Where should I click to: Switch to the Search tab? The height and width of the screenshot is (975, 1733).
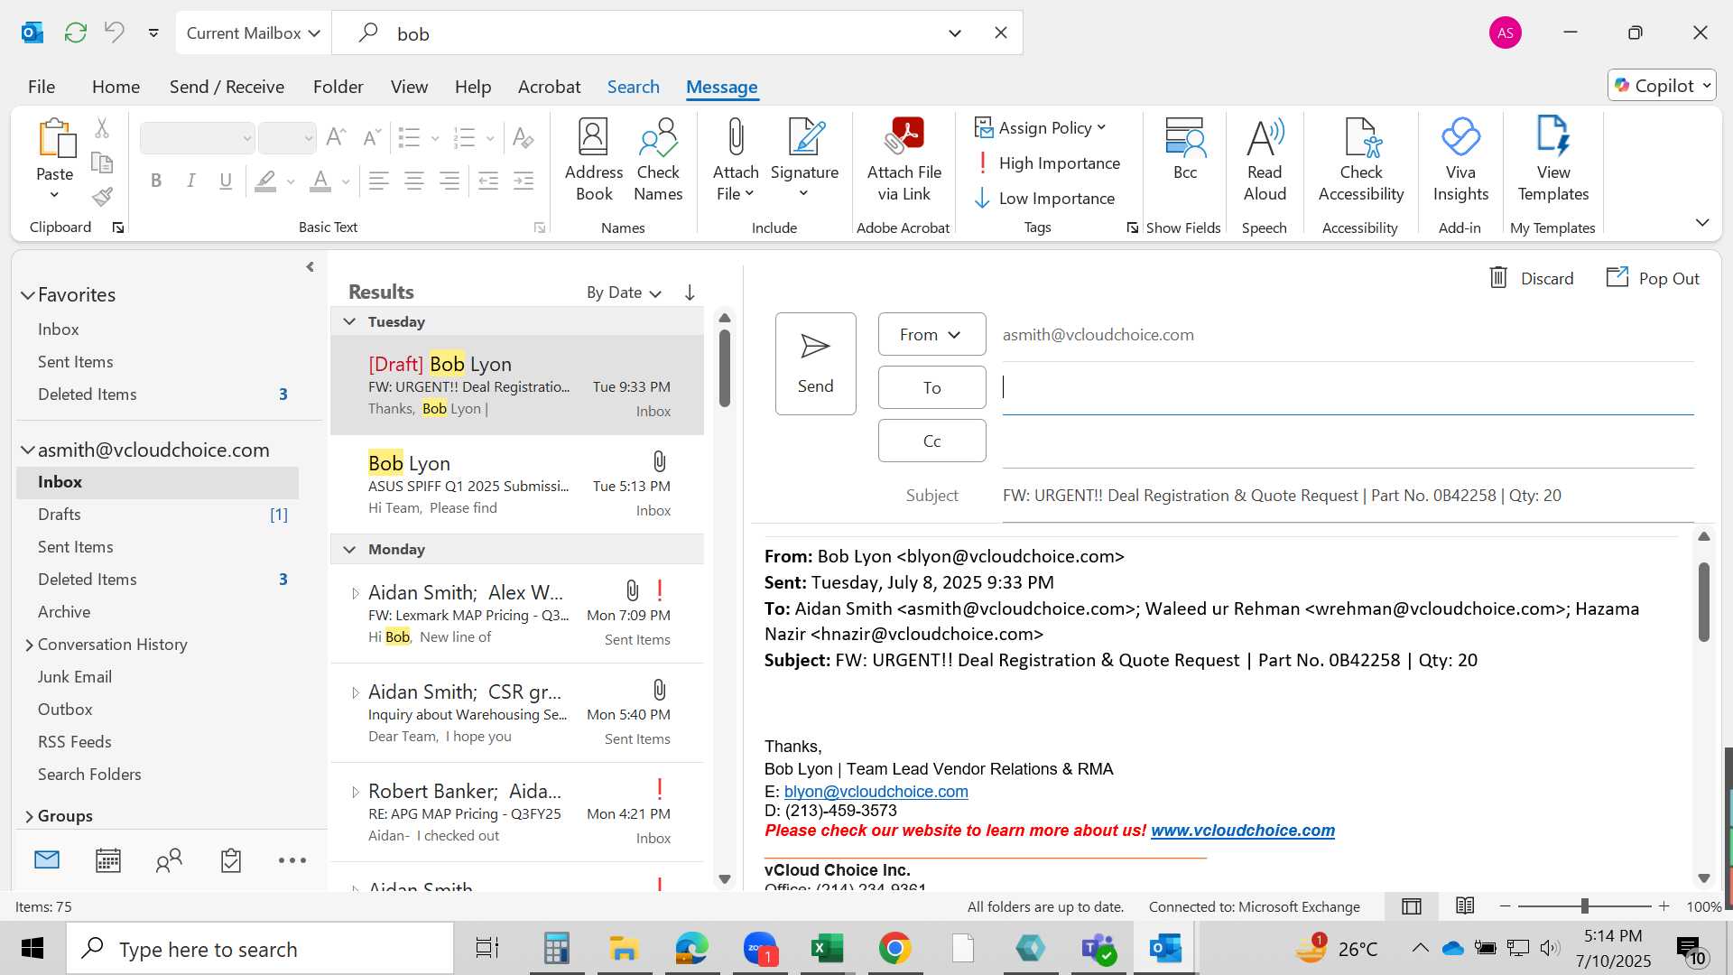click(634, 87)
